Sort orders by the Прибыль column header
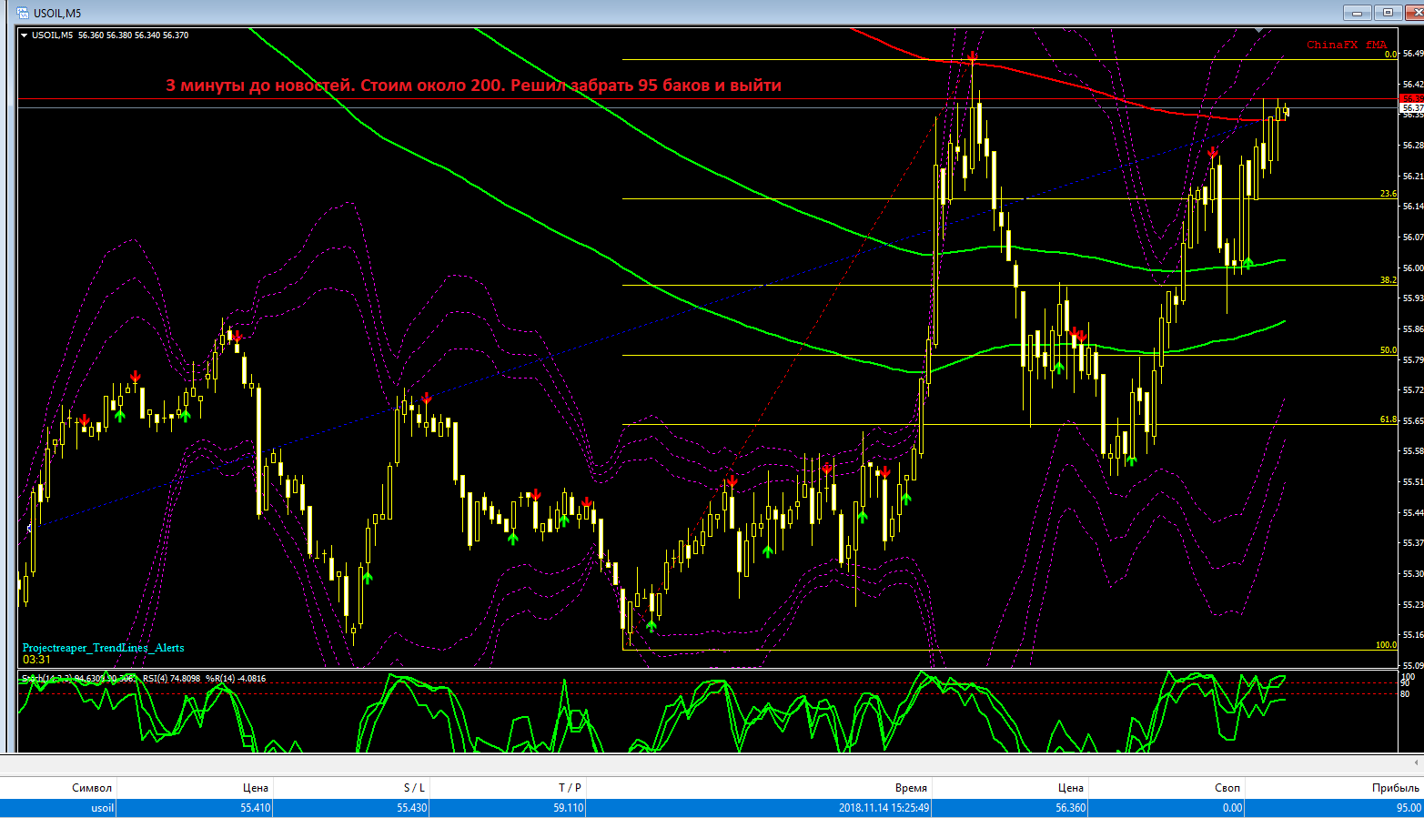Screen dimensions: 1424x818 (x=1396, y=788)
